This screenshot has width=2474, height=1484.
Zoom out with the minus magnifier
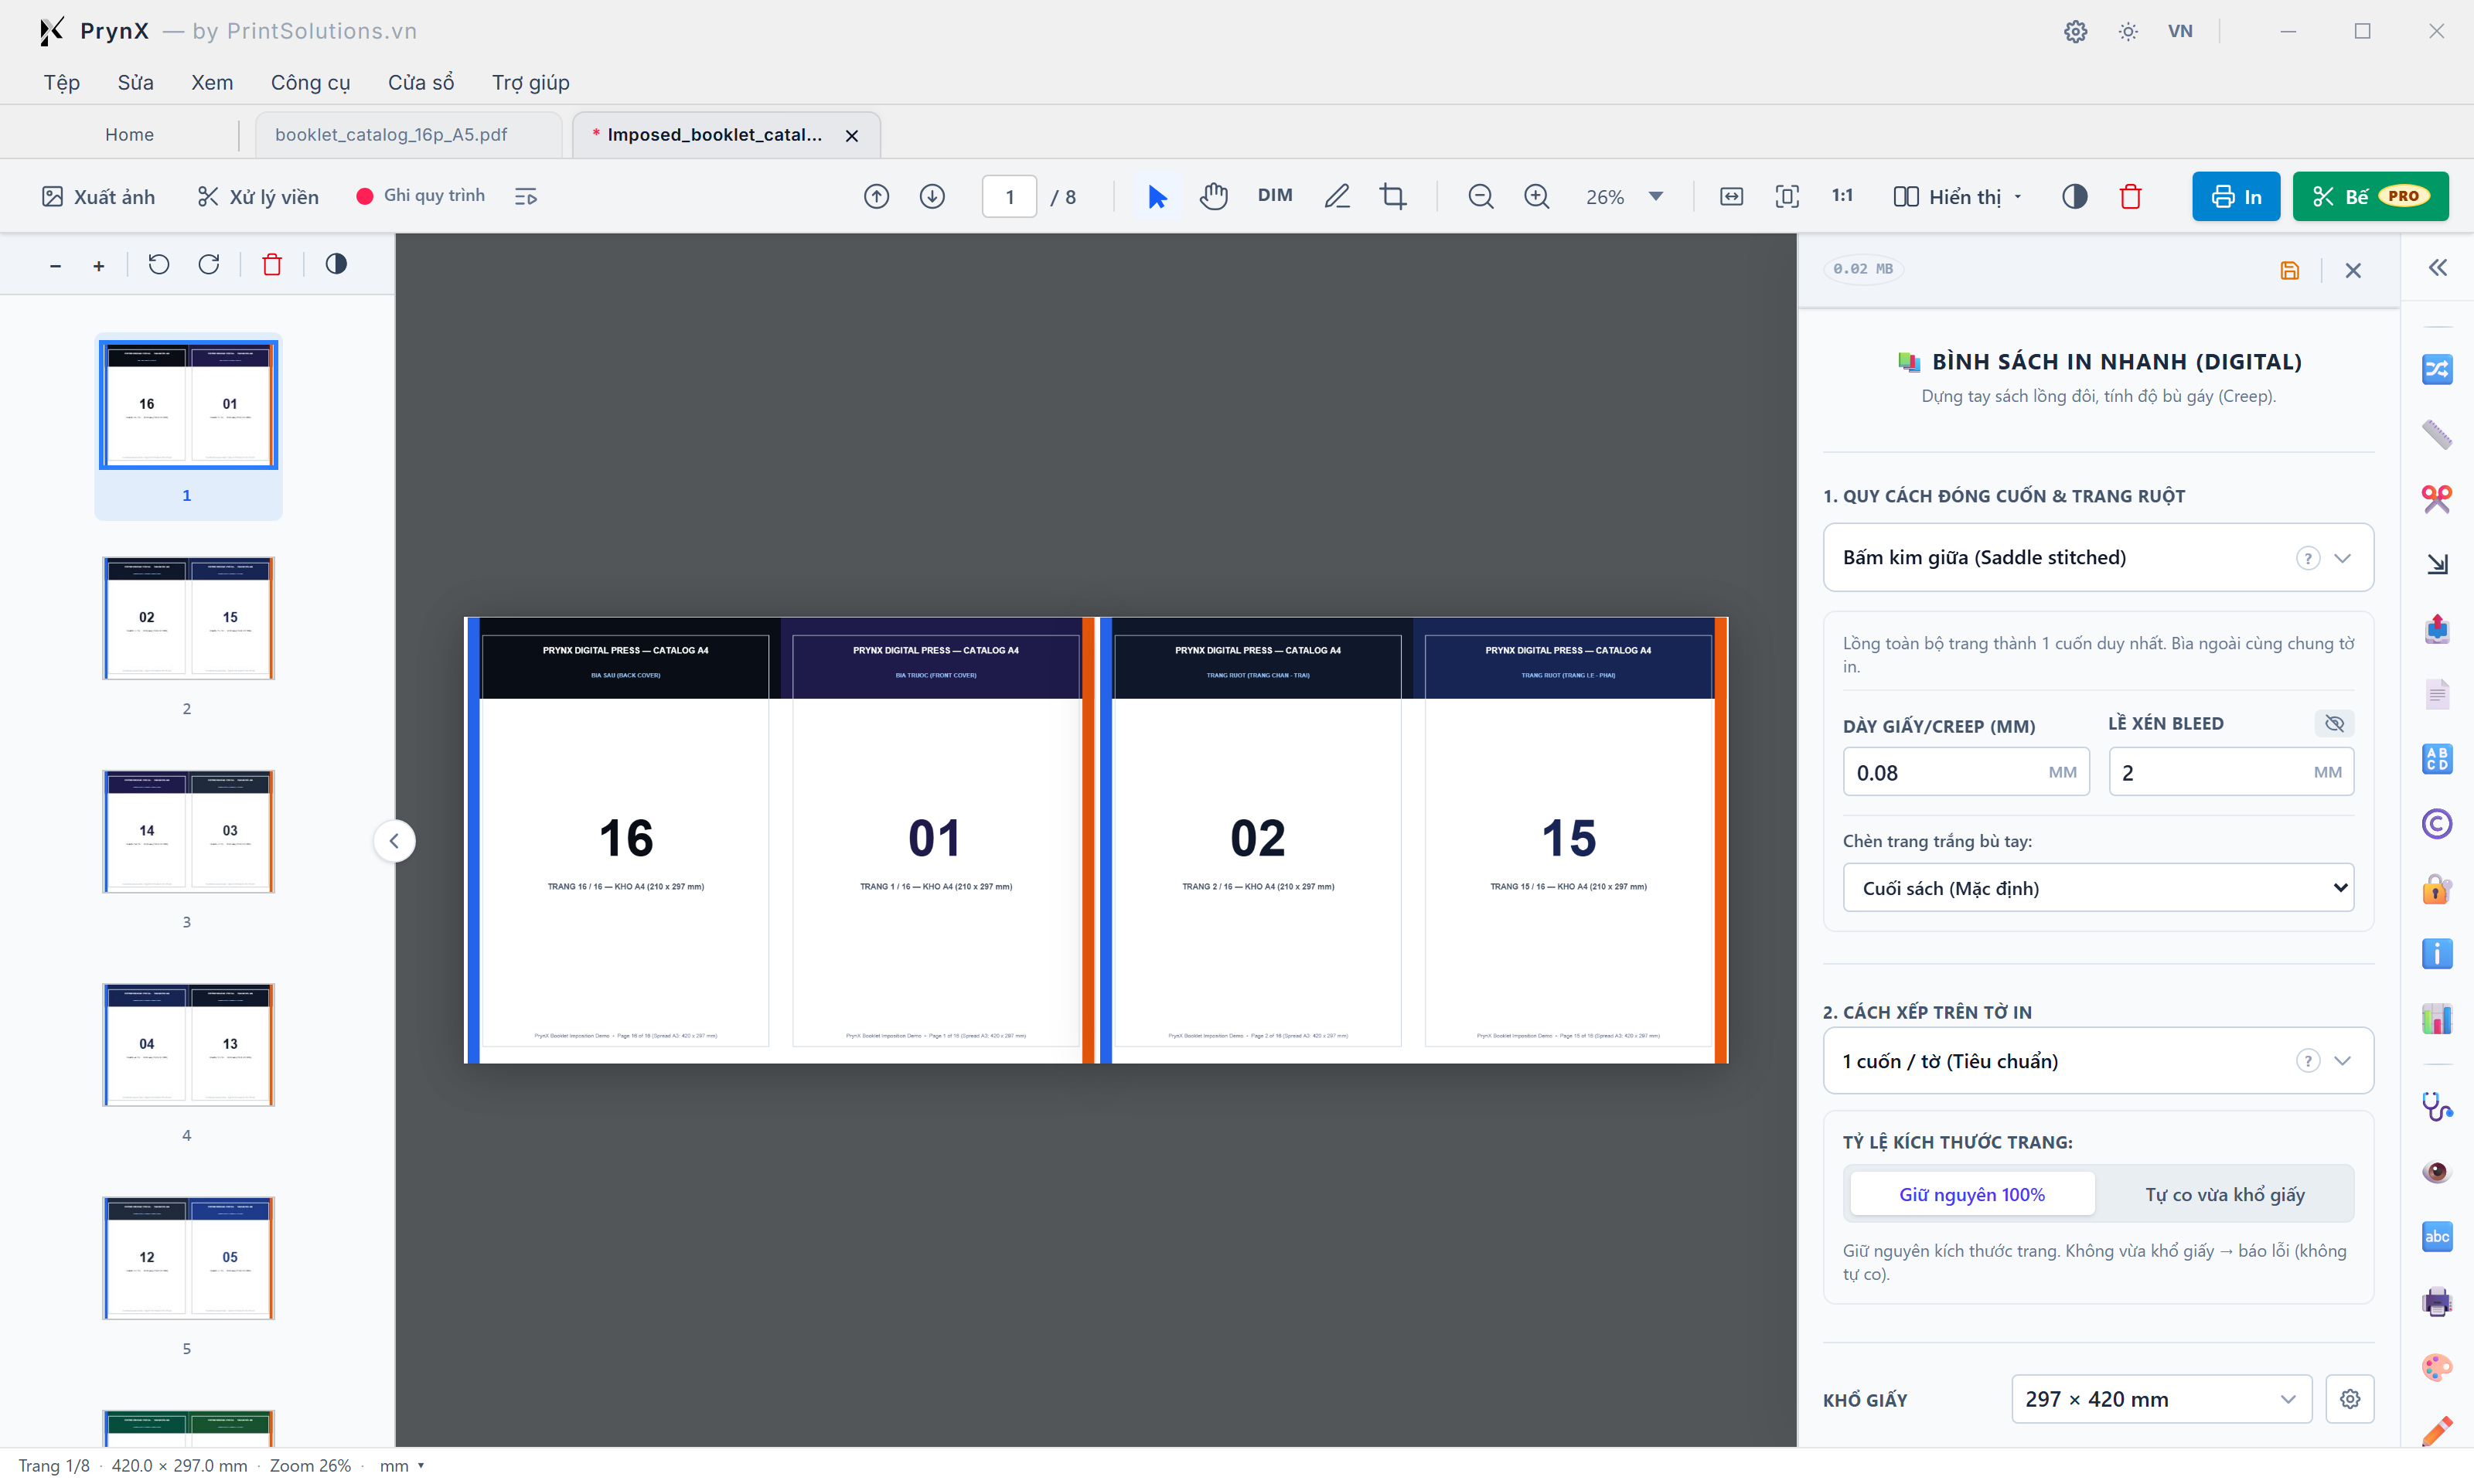click(1480, 197)
